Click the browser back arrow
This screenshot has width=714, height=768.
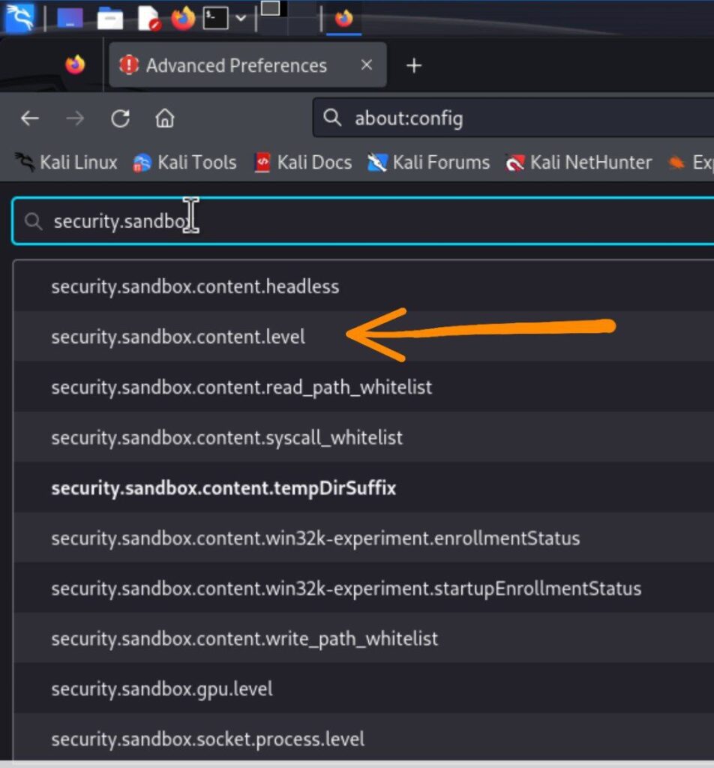[x=30, y=118]
